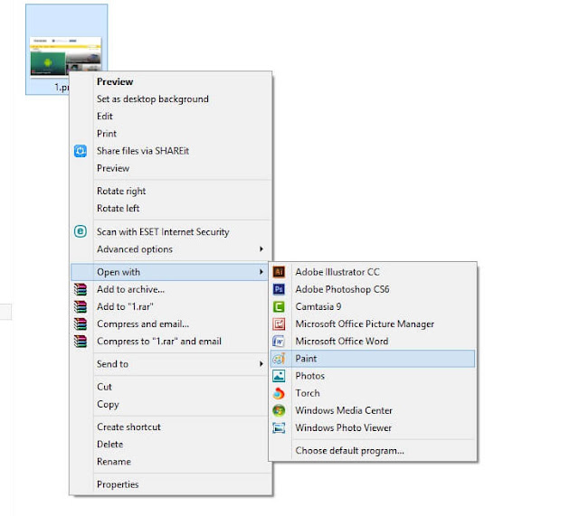Click the Paint palette icon

[x=279, y=359]
